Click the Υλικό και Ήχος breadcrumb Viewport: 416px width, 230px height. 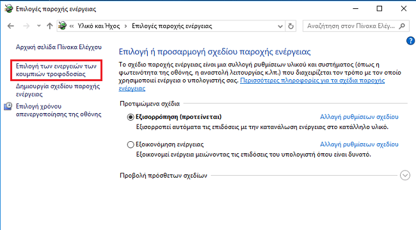(x=99, y=26)
